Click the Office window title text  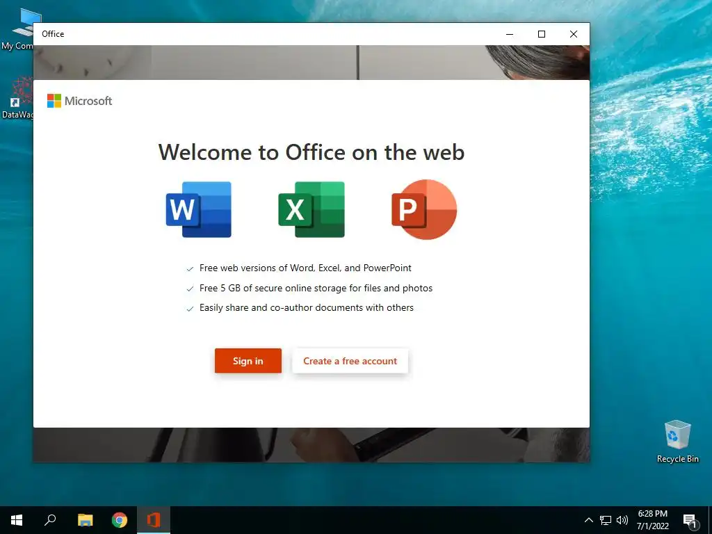click(x=53, y=34)
